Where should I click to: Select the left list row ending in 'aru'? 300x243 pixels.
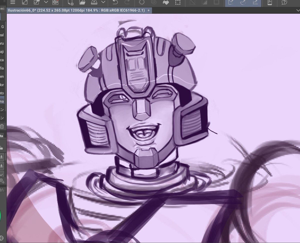(2, 43)
